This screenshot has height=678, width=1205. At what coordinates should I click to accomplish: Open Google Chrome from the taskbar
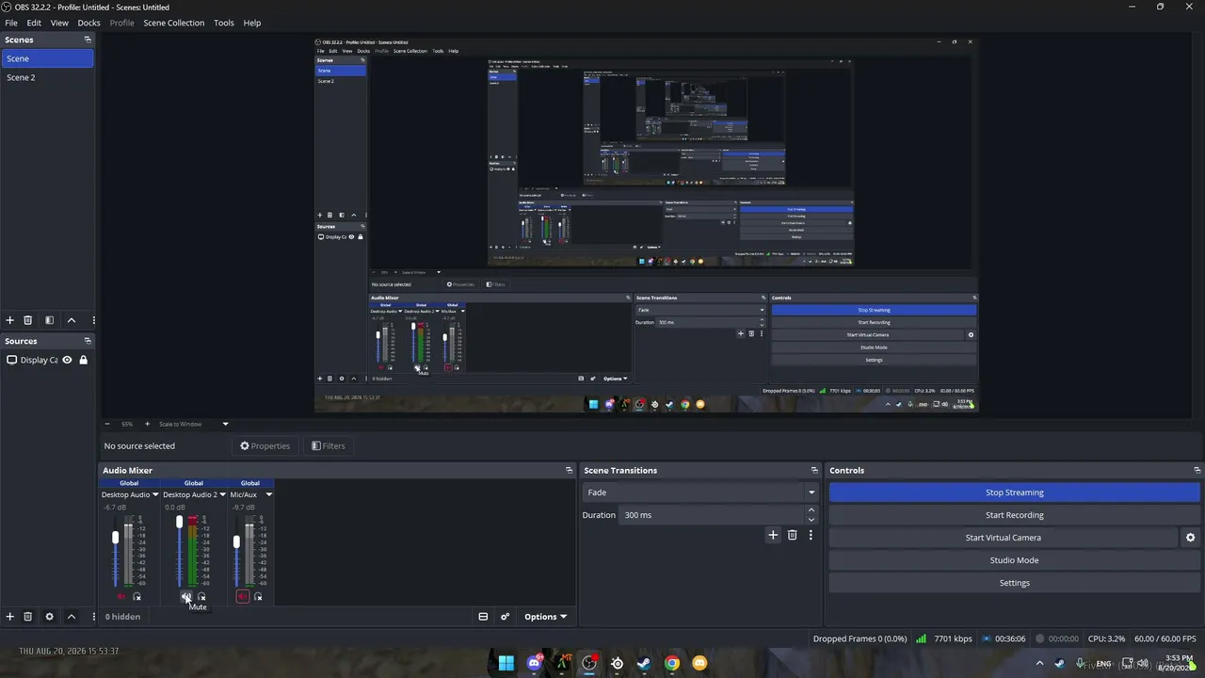[x=672, y=664]
